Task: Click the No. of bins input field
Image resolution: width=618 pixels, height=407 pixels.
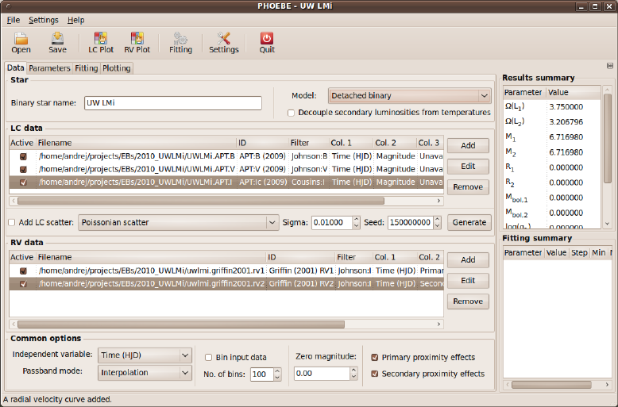Action: point(262,374)
